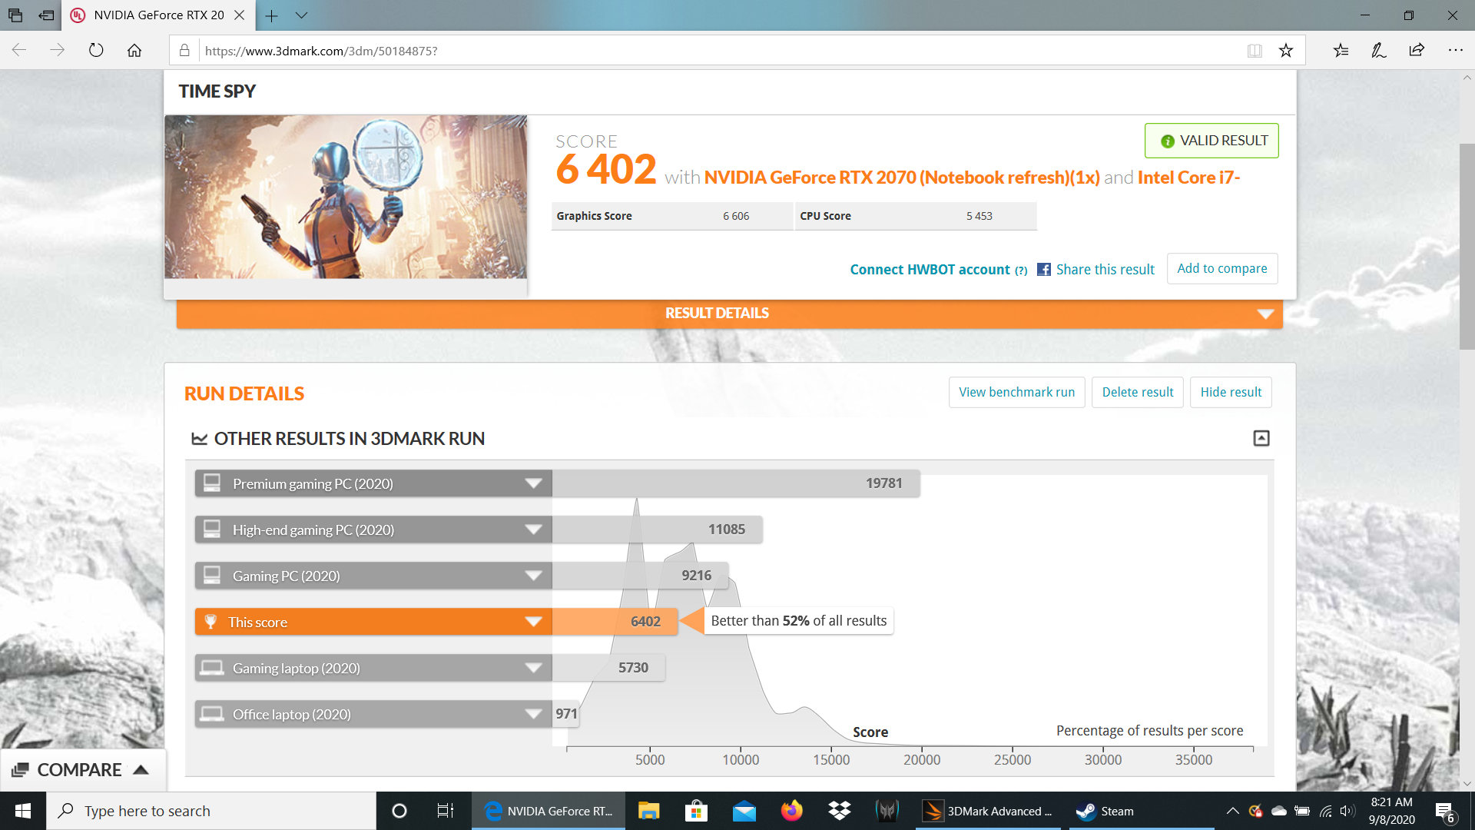Open the Windows Start menu
This screenshot has height=830, width=1475.
point(23,811)
